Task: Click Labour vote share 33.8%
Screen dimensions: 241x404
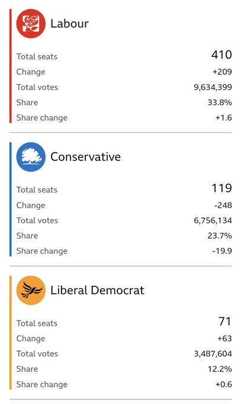Action: tap(220, 103)
